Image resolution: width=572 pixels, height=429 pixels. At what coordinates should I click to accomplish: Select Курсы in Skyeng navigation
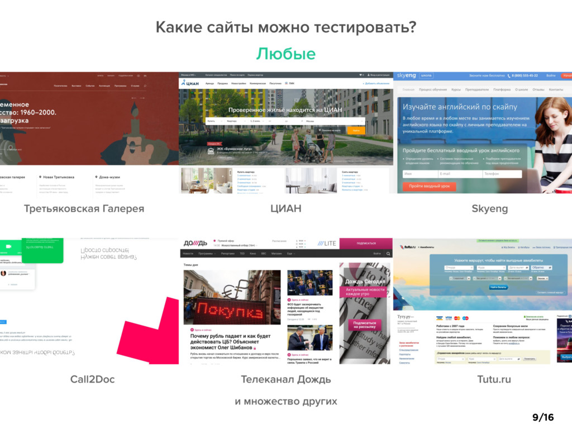456,90
